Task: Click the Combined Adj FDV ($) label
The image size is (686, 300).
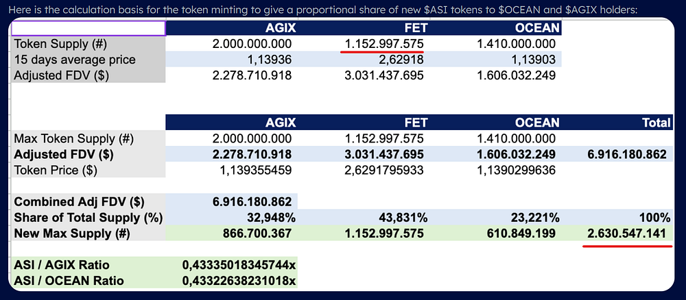Action: 88,202
